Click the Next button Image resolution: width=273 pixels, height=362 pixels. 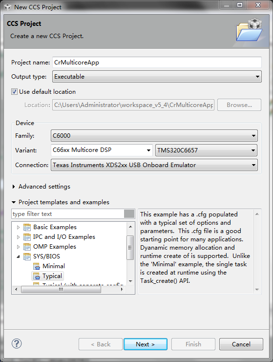pyautogui.click(x=146, y=344)
